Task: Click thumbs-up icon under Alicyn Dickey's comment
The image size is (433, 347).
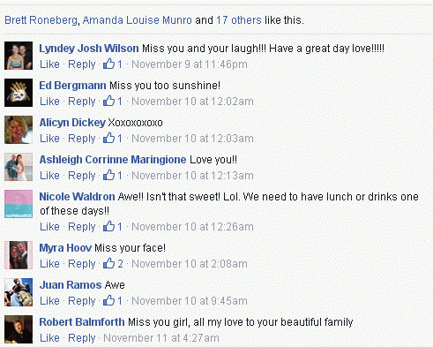Action: pos(108,138)
